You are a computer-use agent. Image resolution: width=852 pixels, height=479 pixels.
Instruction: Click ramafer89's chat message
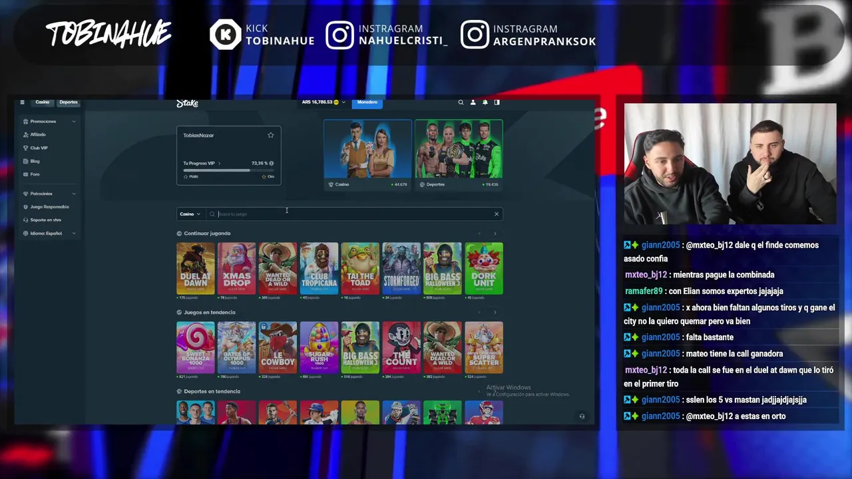point(704,291)
